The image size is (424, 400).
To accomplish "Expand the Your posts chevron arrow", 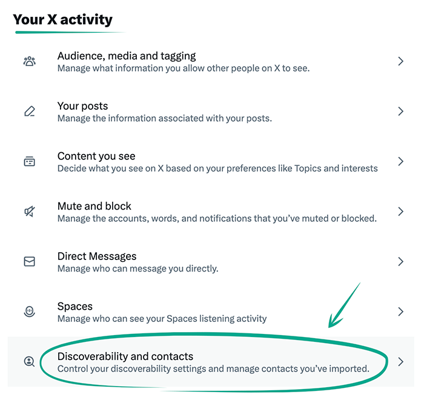I will point(400,112).
